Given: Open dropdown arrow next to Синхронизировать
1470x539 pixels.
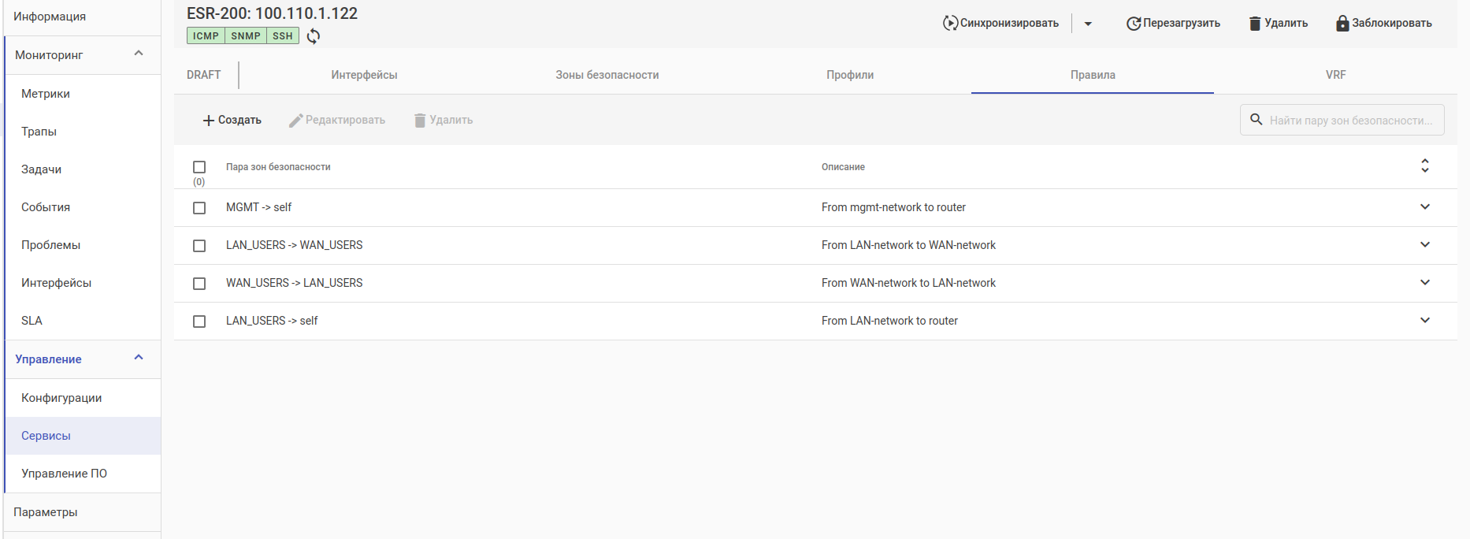Looking at the screenshot, I should click(1088, 24).
